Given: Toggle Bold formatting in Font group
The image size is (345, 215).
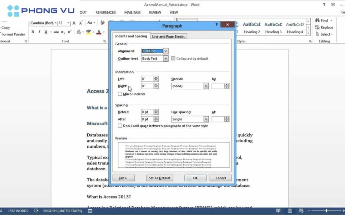Looking at the screenshot, I should (x=33, y=32).
